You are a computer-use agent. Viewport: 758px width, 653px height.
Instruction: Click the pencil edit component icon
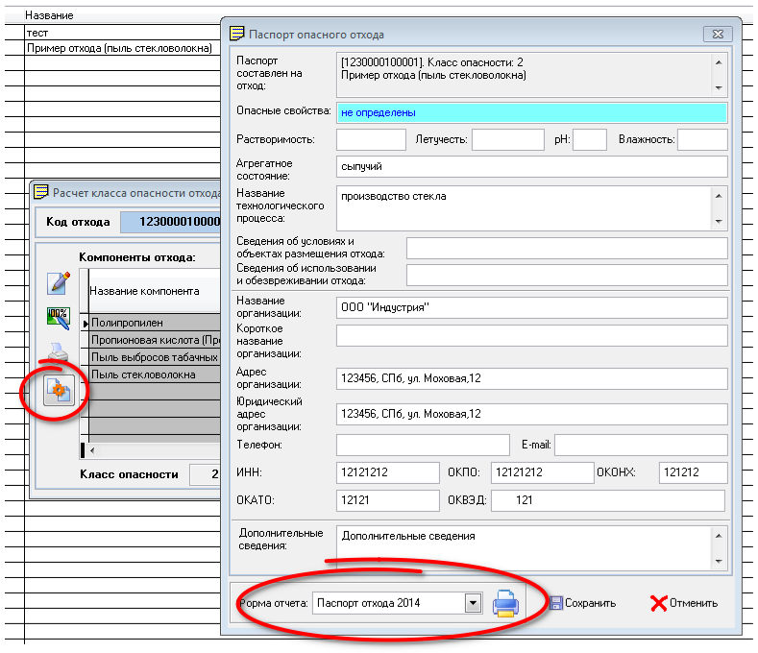point(59,283)
